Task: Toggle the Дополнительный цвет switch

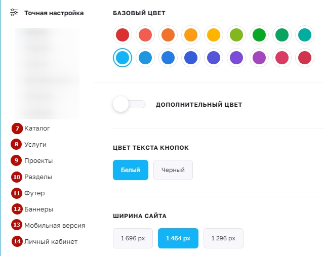Action: [129, 105]
